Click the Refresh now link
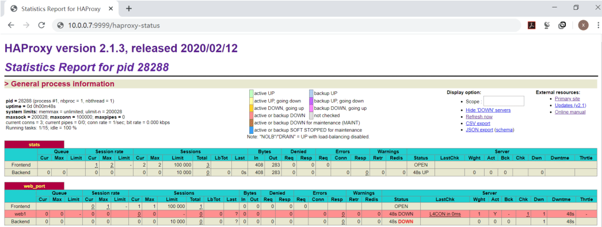This screenshot has height=227, width=602. tap(479, 117)
